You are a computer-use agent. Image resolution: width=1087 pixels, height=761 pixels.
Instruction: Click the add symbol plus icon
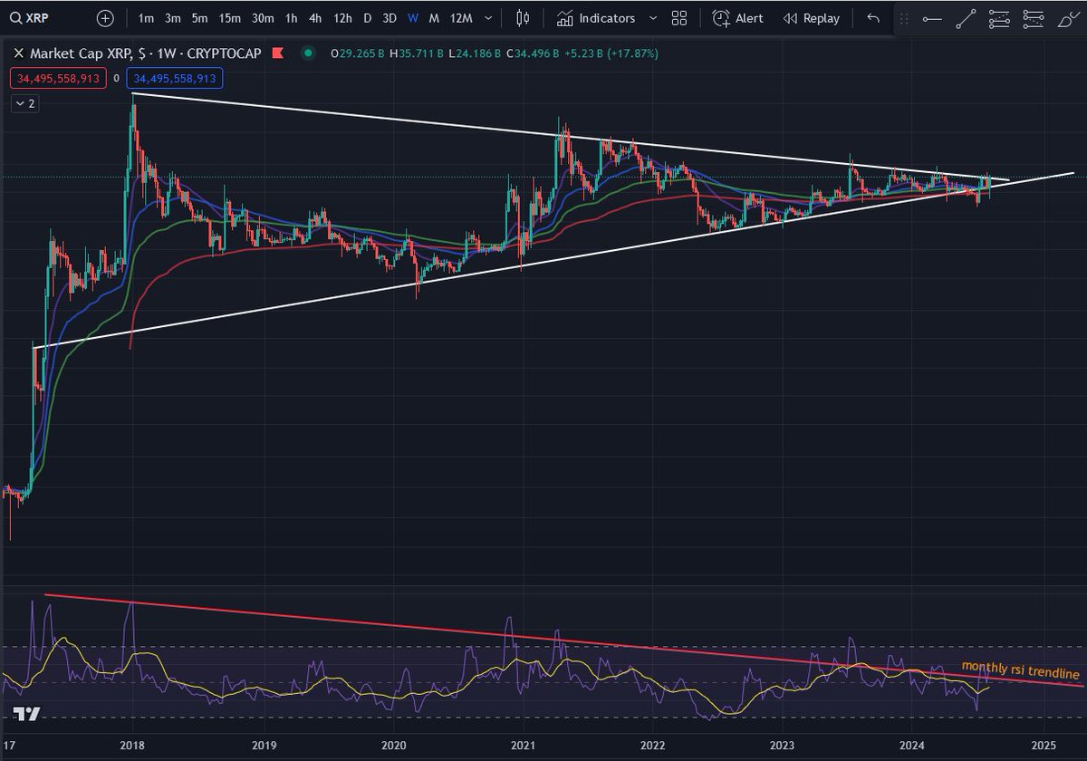point(105,18)
